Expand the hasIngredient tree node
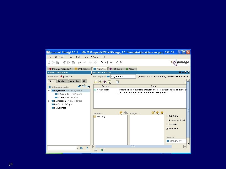Screen dimensions: 226x169 click(x=49, y=101)
